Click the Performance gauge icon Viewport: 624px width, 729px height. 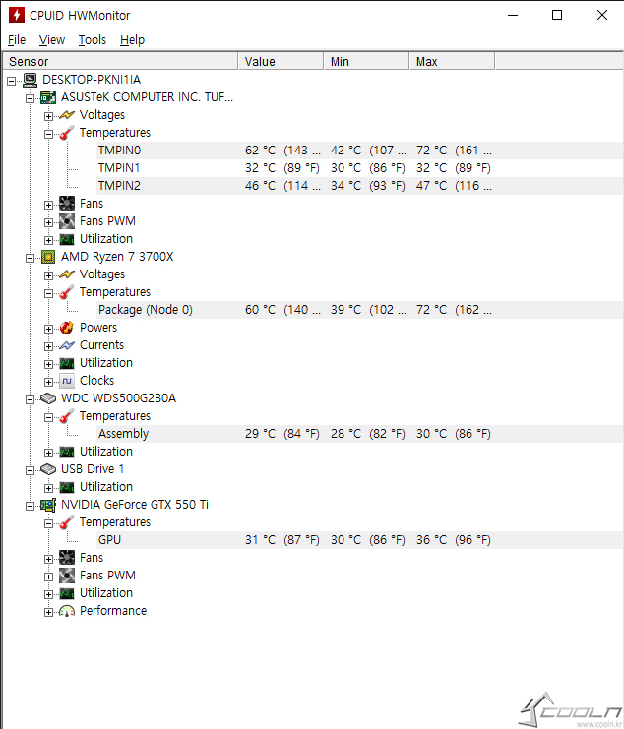point(67,611)
